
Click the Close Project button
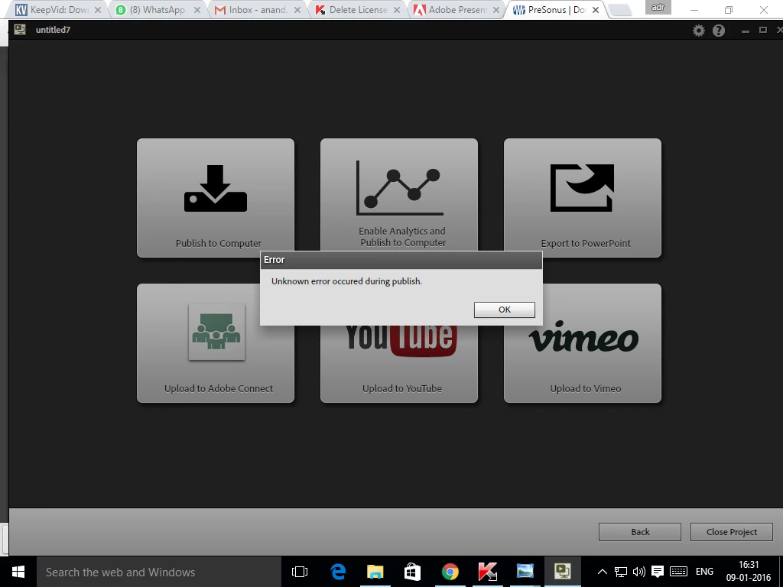732,532
